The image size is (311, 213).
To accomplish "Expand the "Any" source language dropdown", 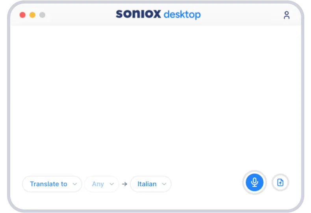I will tap(102, 184).
